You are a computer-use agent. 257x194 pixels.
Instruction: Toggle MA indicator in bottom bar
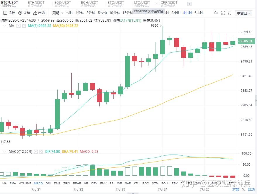5,183
